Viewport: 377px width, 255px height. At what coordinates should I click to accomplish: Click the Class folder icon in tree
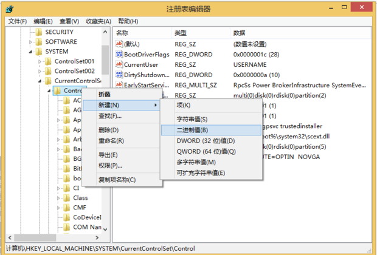[67, 197]
